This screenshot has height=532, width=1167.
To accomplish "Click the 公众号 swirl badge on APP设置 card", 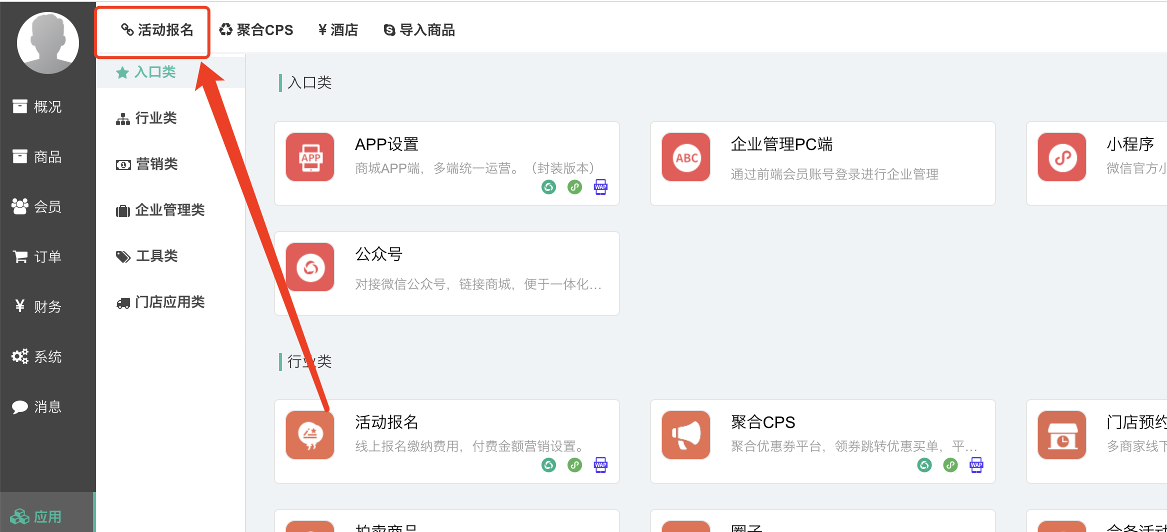I will pos(548,187).
